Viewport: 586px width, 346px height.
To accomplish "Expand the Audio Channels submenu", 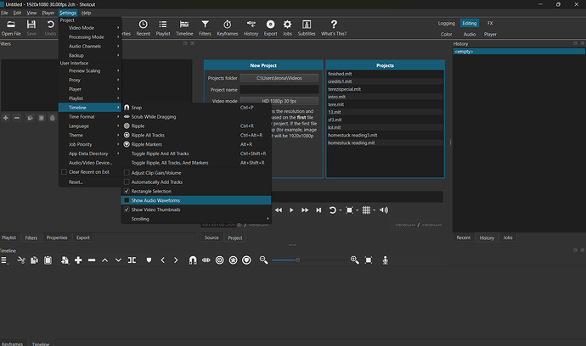I will coord(90,47).
